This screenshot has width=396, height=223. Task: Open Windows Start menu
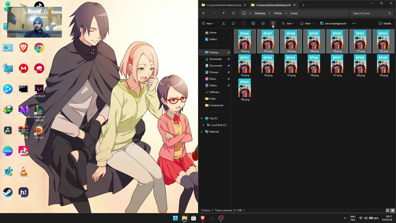[175, 218]
